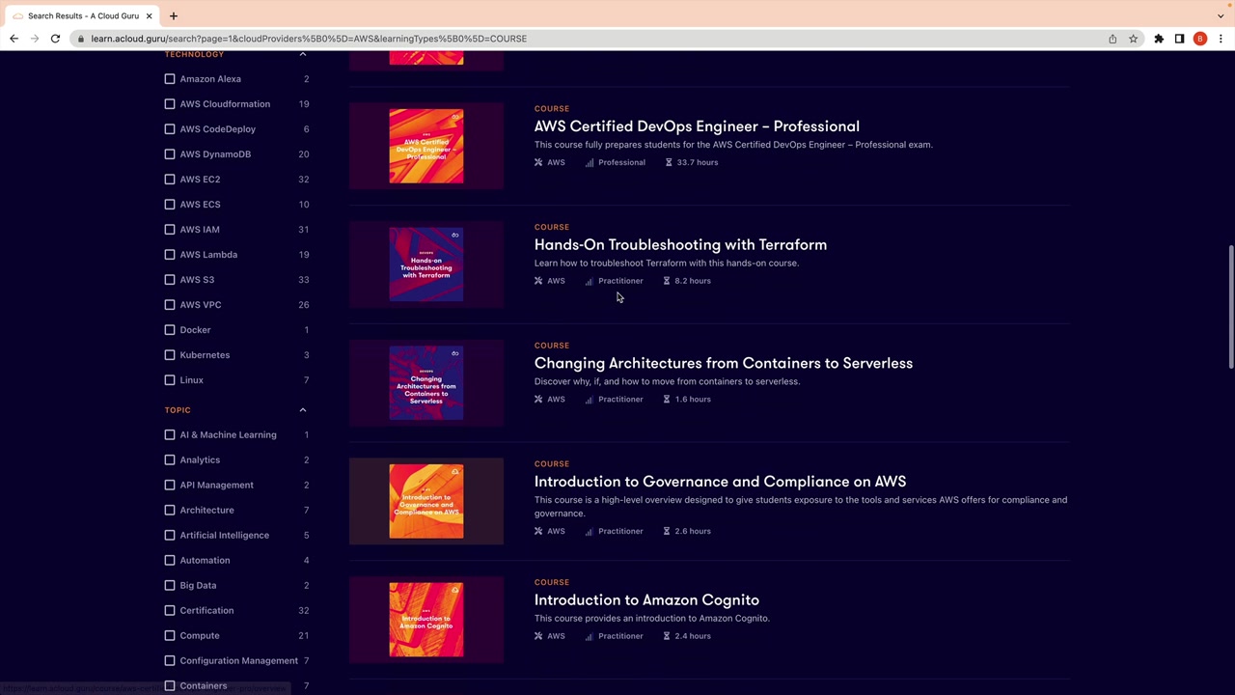Check the AWS ECS filter
The height and width of the screenshot is (695, 1235).
point(170,205)
